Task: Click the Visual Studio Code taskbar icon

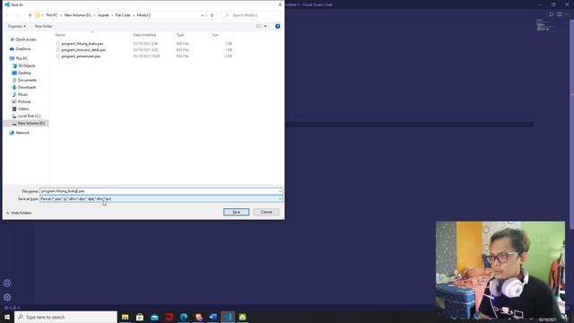Action: click(228, 317)
